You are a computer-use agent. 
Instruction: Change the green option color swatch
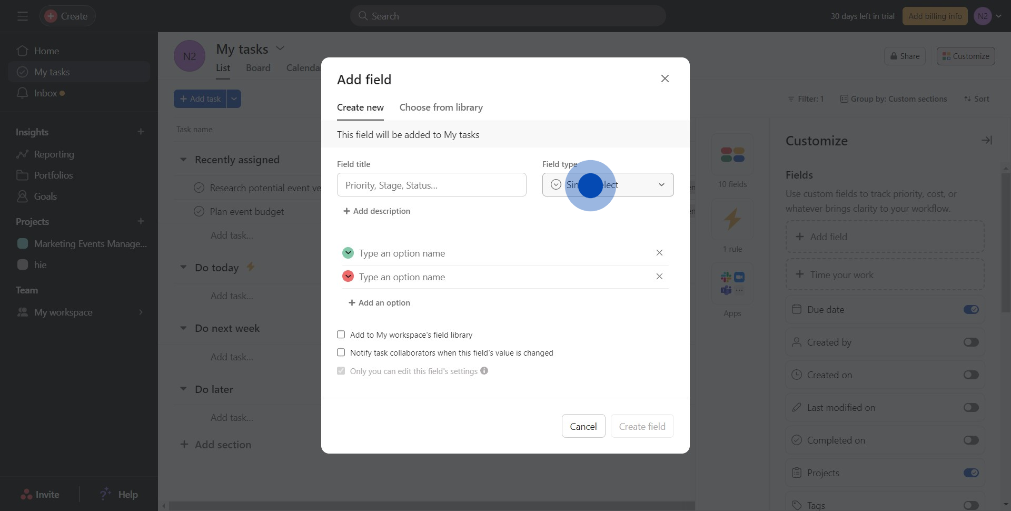pos(348,253)
